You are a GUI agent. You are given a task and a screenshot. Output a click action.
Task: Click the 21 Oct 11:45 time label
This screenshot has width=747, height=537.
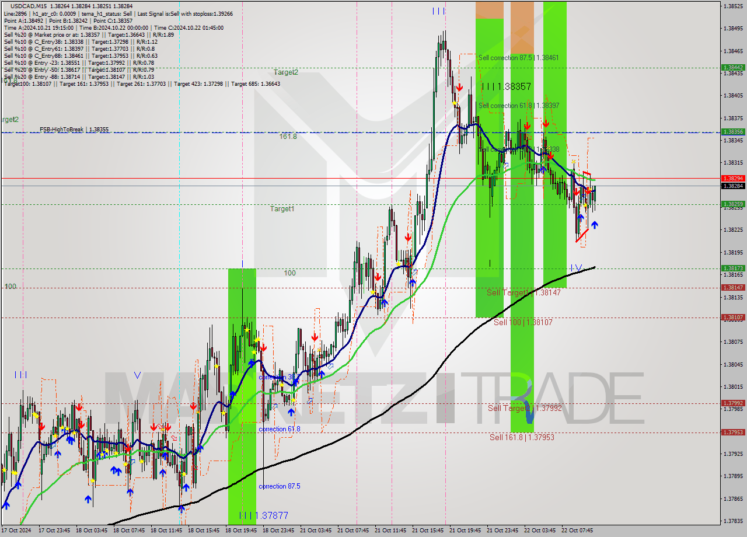pos(390,531)
